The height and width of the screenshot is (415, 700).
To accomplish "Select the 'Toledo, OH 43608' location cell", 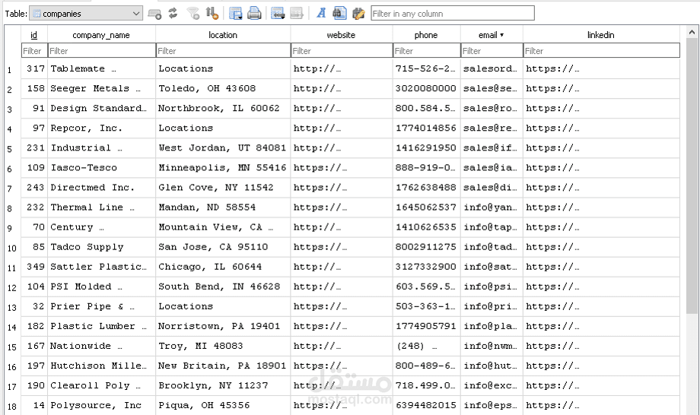I will (223, 88).
